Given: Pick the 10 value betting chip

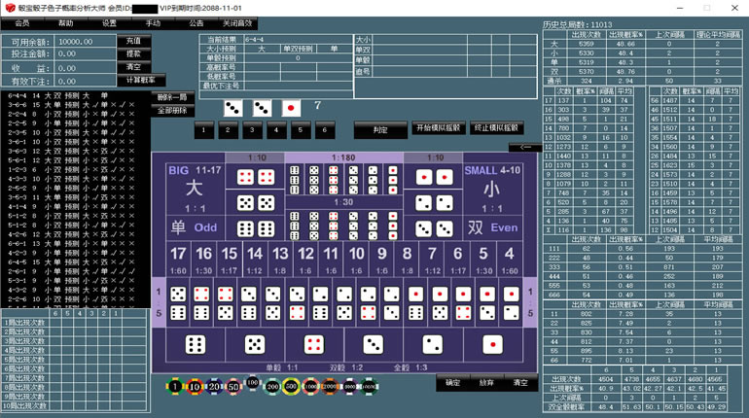Looking at the screenshot, I should click(x=194, y=386).
